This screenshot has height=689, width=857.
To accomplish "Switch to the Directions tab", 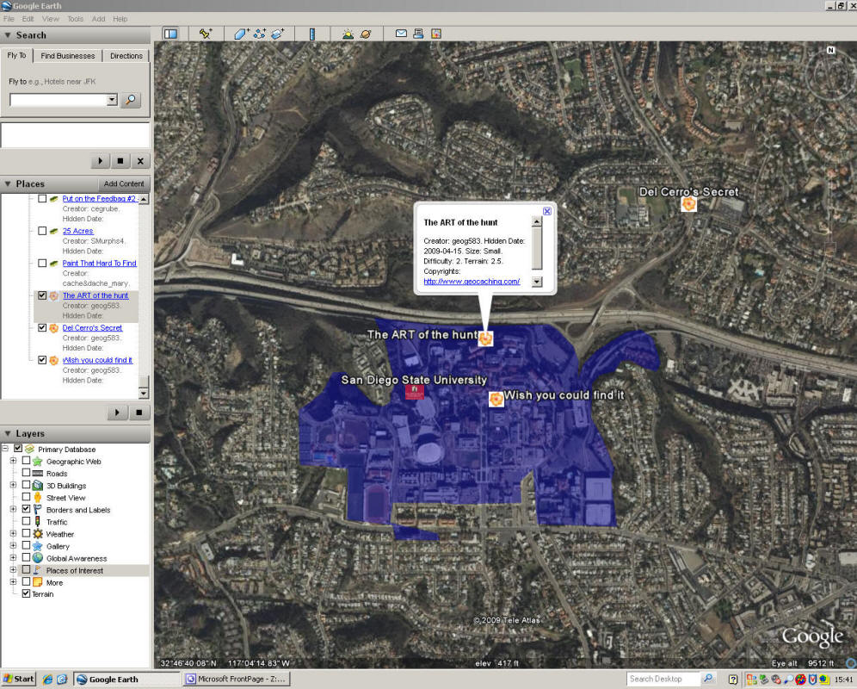I will click(x=126, y=56).
